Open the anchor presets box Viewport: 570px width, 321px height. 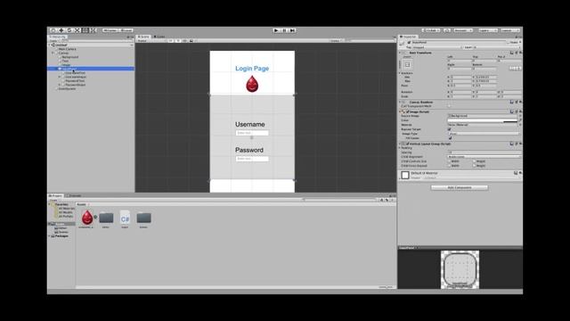point(407,64)
